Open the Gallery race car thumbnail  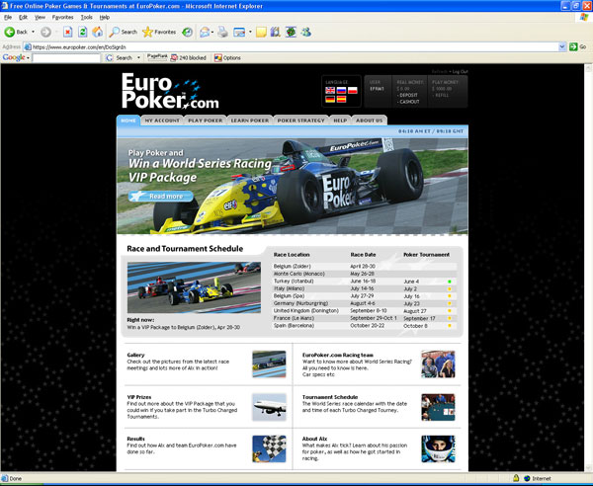point(269,364)
